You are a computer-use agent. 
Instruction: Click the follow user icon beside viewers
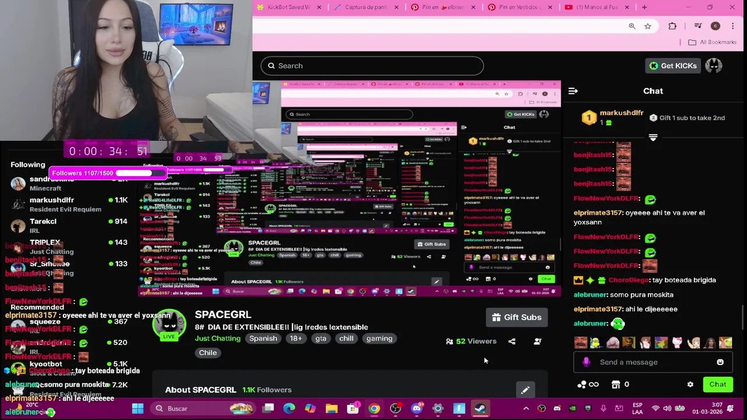(537, 341)
